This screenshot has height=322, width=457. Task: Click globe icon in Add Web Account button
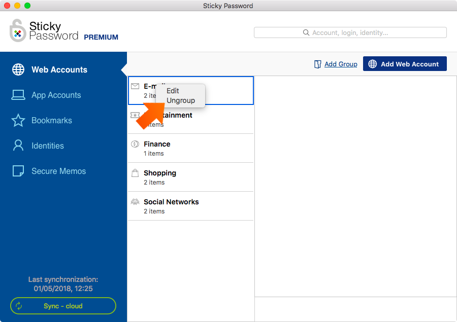point(373,64)
